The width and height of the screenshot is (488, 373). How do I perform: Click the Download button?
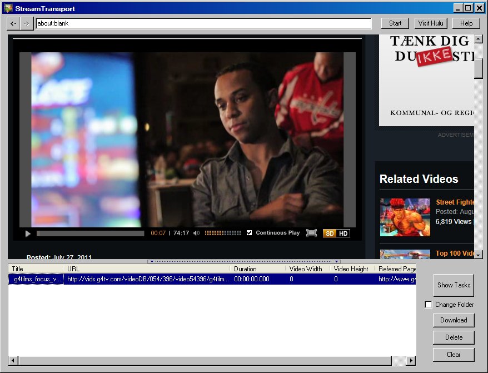(x=454, y=320)
